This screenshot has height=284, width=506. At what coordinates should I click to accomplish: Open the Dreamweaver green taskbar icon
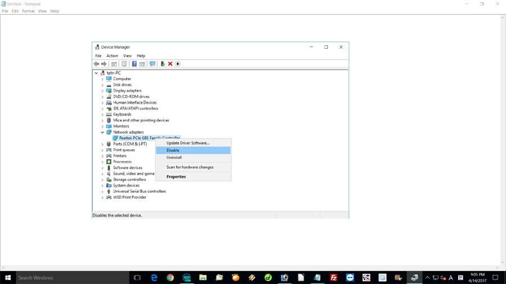point(268,278)
